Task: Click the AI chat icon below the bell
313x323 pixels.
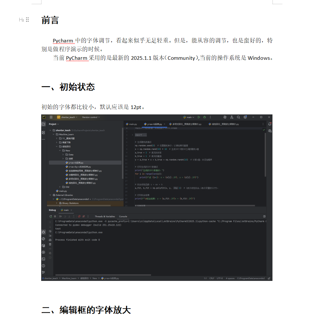Action: (x=270, y=131)
